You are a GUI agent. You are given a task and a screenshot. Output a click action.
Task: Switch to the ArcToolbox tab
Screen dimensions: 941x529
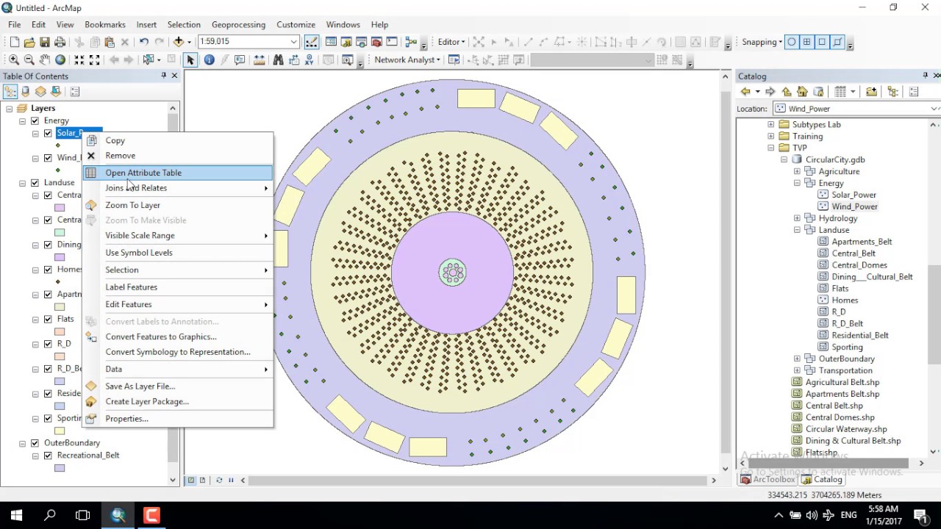pyautogui.click(x=768, y=480)
